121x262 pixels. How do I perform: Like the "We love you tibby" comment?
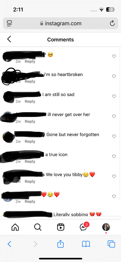click(114, 176)
